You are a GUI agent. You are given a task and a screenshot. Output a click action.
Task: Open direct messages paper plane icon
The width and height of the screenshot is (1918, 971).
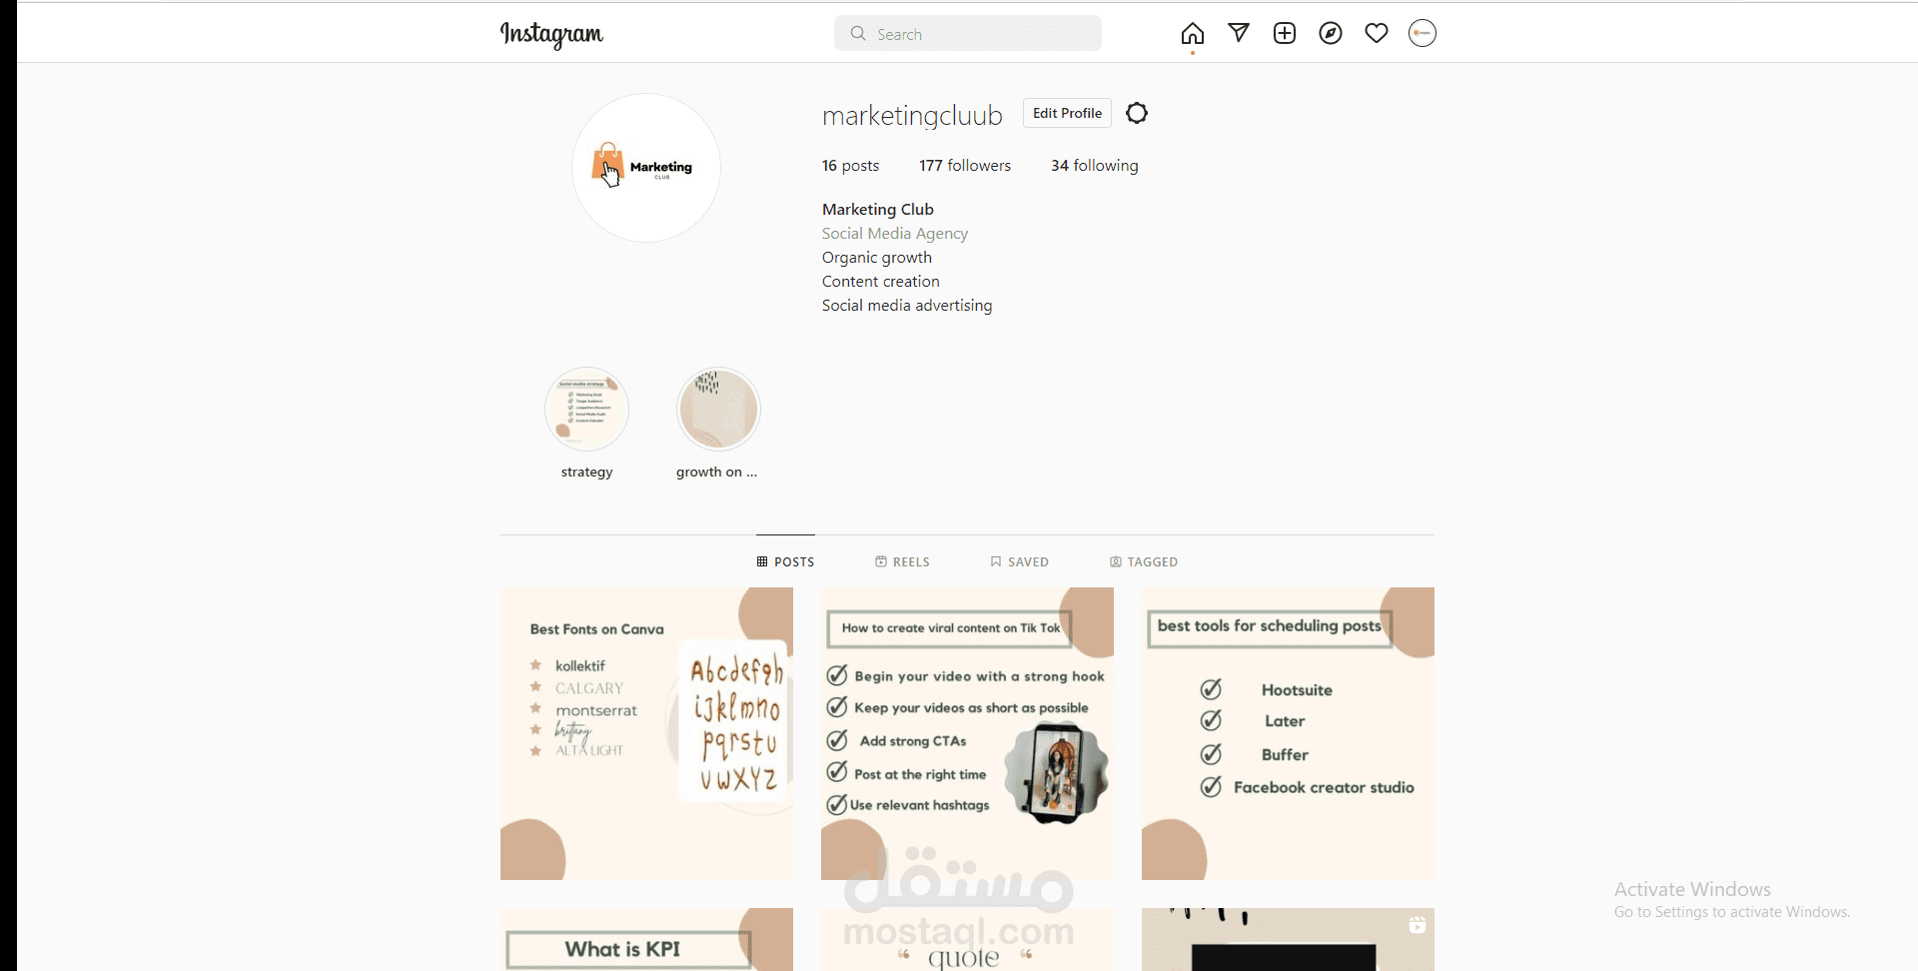[1239, 33]
